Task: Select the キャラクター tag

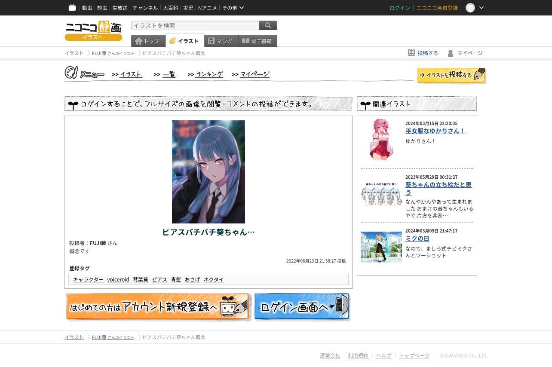Action: pyautogui.click(x=88, y=279)
